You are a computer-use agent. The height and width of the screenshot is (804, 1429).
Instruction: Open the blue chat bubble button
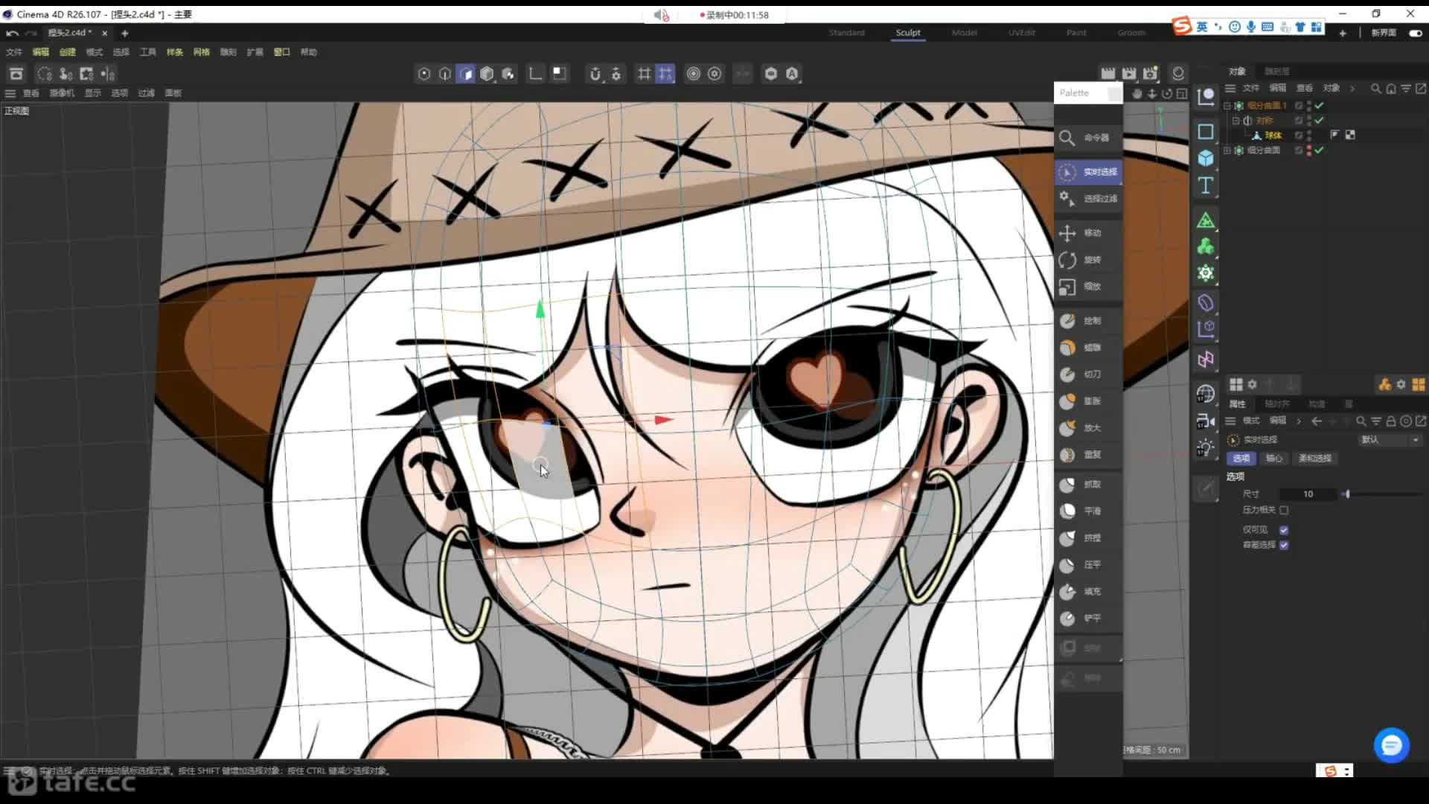pos(1391,744)
